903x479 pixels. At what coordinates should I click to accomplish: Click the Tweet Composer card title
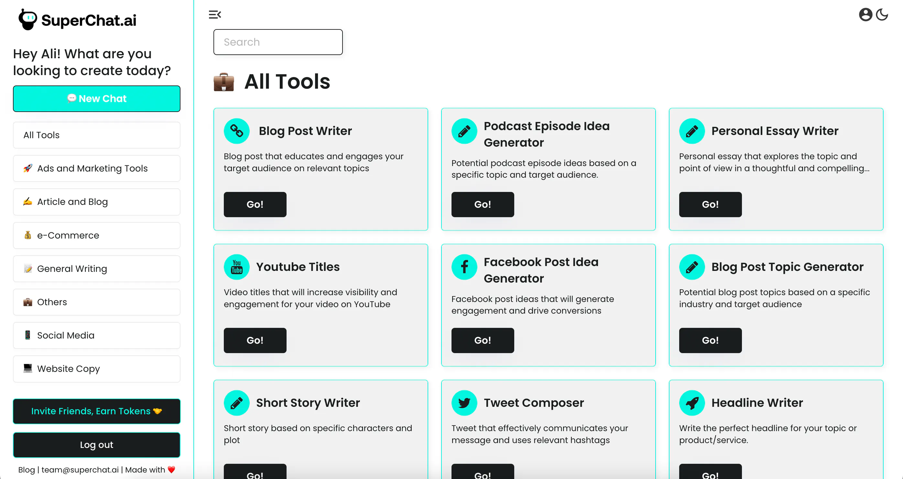(x=534, y=403)
